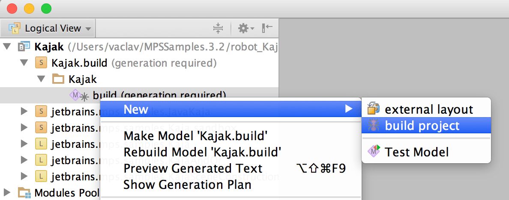
Task: Select Preview Generated Text
Action: [x=193, y=168]
